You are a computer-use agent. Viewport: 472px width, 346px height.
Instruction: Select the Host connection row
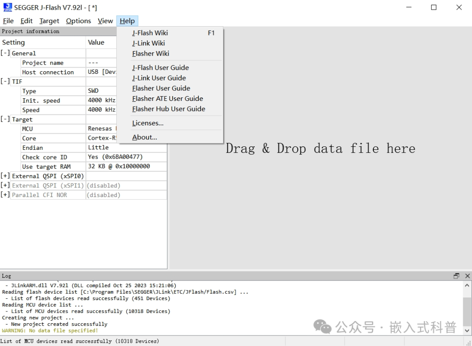pos(69,72)
